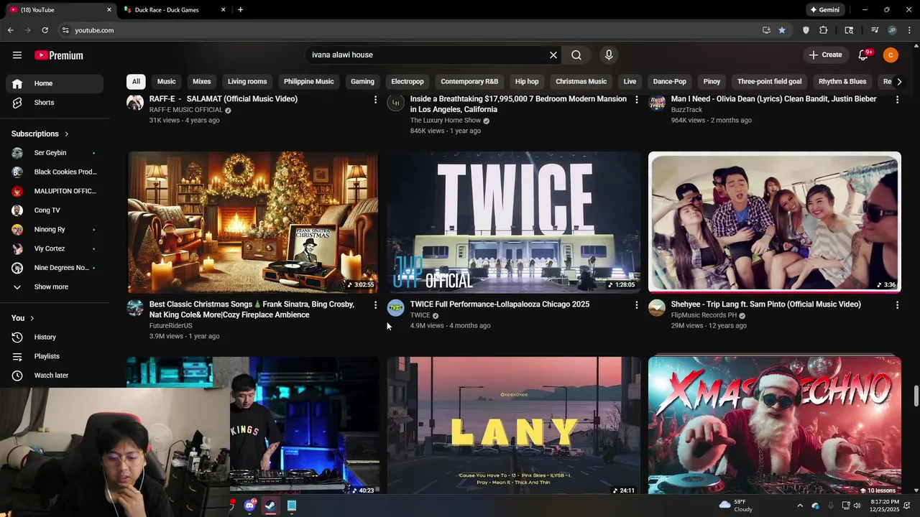Play Classic Christmas Songs fireplace thumbnail

tap(253, 222)
